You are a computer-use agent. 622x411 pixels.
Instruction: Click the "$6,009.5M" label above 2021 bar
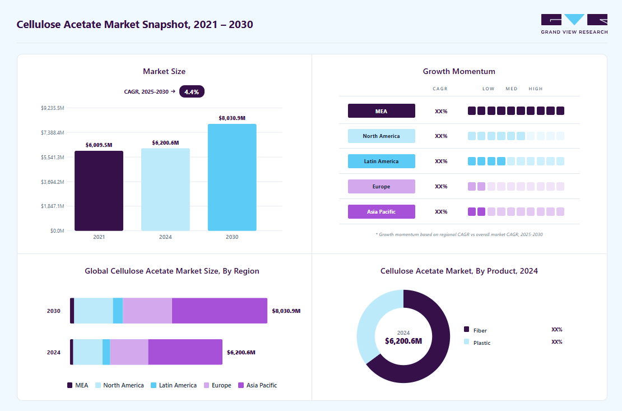[99, 145]
